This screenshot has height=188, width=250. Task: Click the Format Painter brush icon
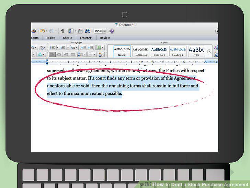click(x=34, y=31)
